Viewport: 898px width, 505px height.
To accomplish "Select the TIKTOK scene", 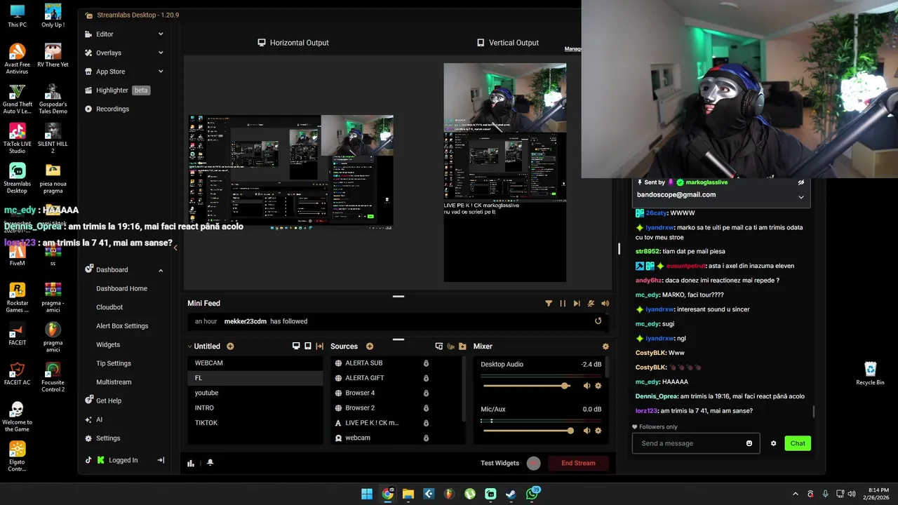I will click(x=255, y=423).
